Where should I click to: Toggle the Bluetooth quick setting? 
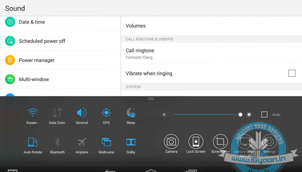[x=57, y=142]
